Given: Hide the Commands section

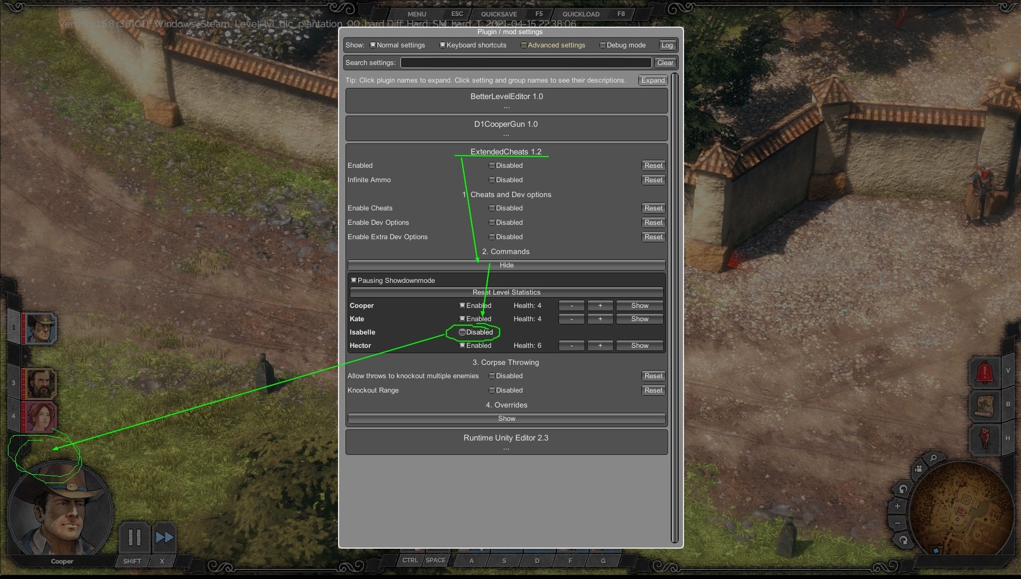Looking at the screenshot, I should [x=506, y=265].
